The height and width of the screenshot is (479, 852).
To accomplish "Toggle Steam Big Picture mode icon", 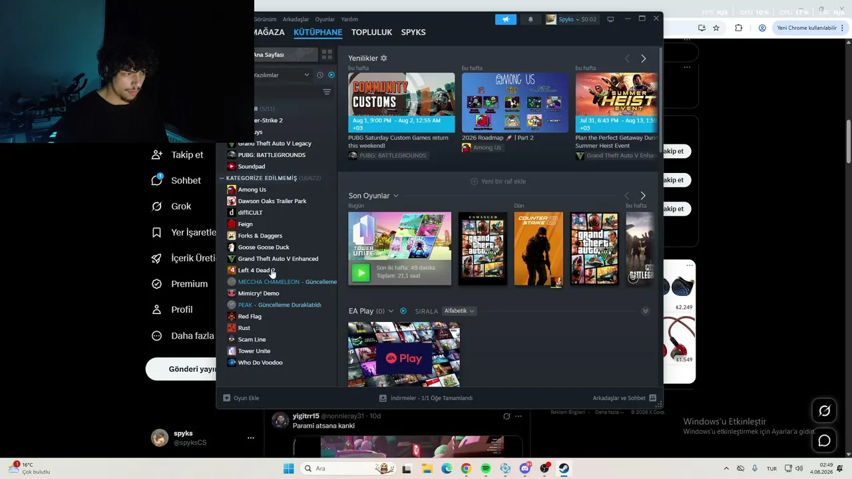I will click(x=610, y=19).
